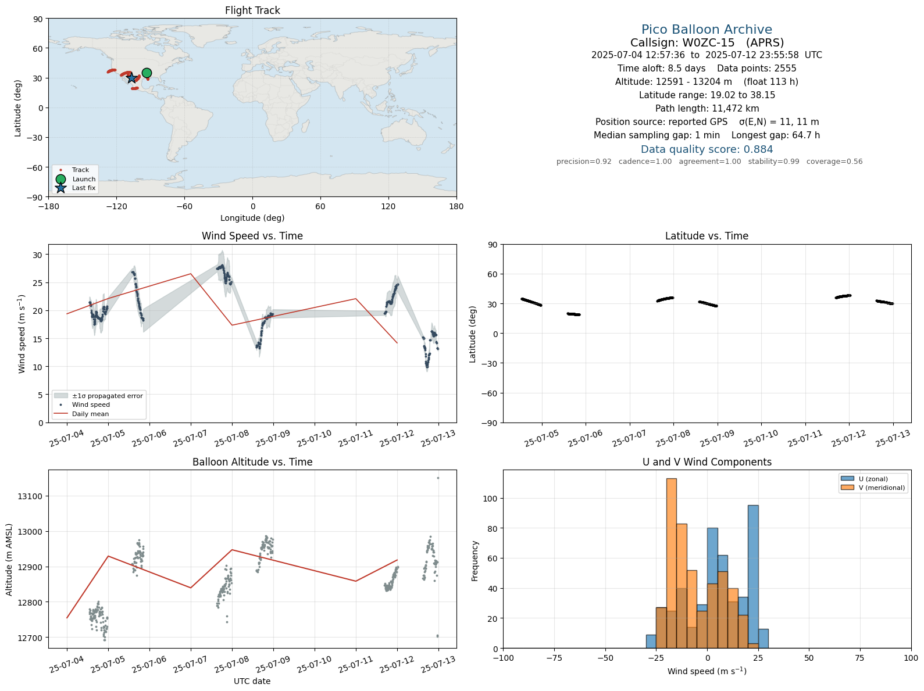Click the "Balloon Altitude vs. Time" title
This screenshot has height=691, width=924.
tap(252, 462)
